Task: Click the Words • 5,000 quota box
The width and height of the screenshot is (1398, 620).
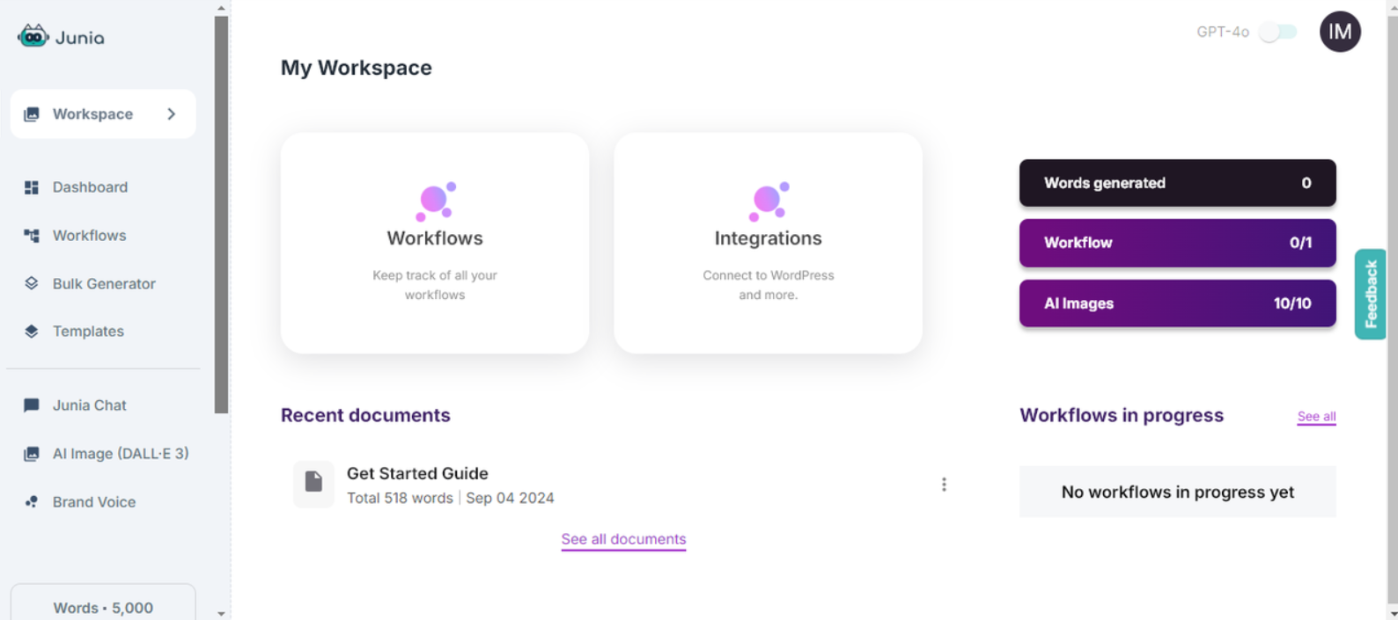Action: point(103,603)
